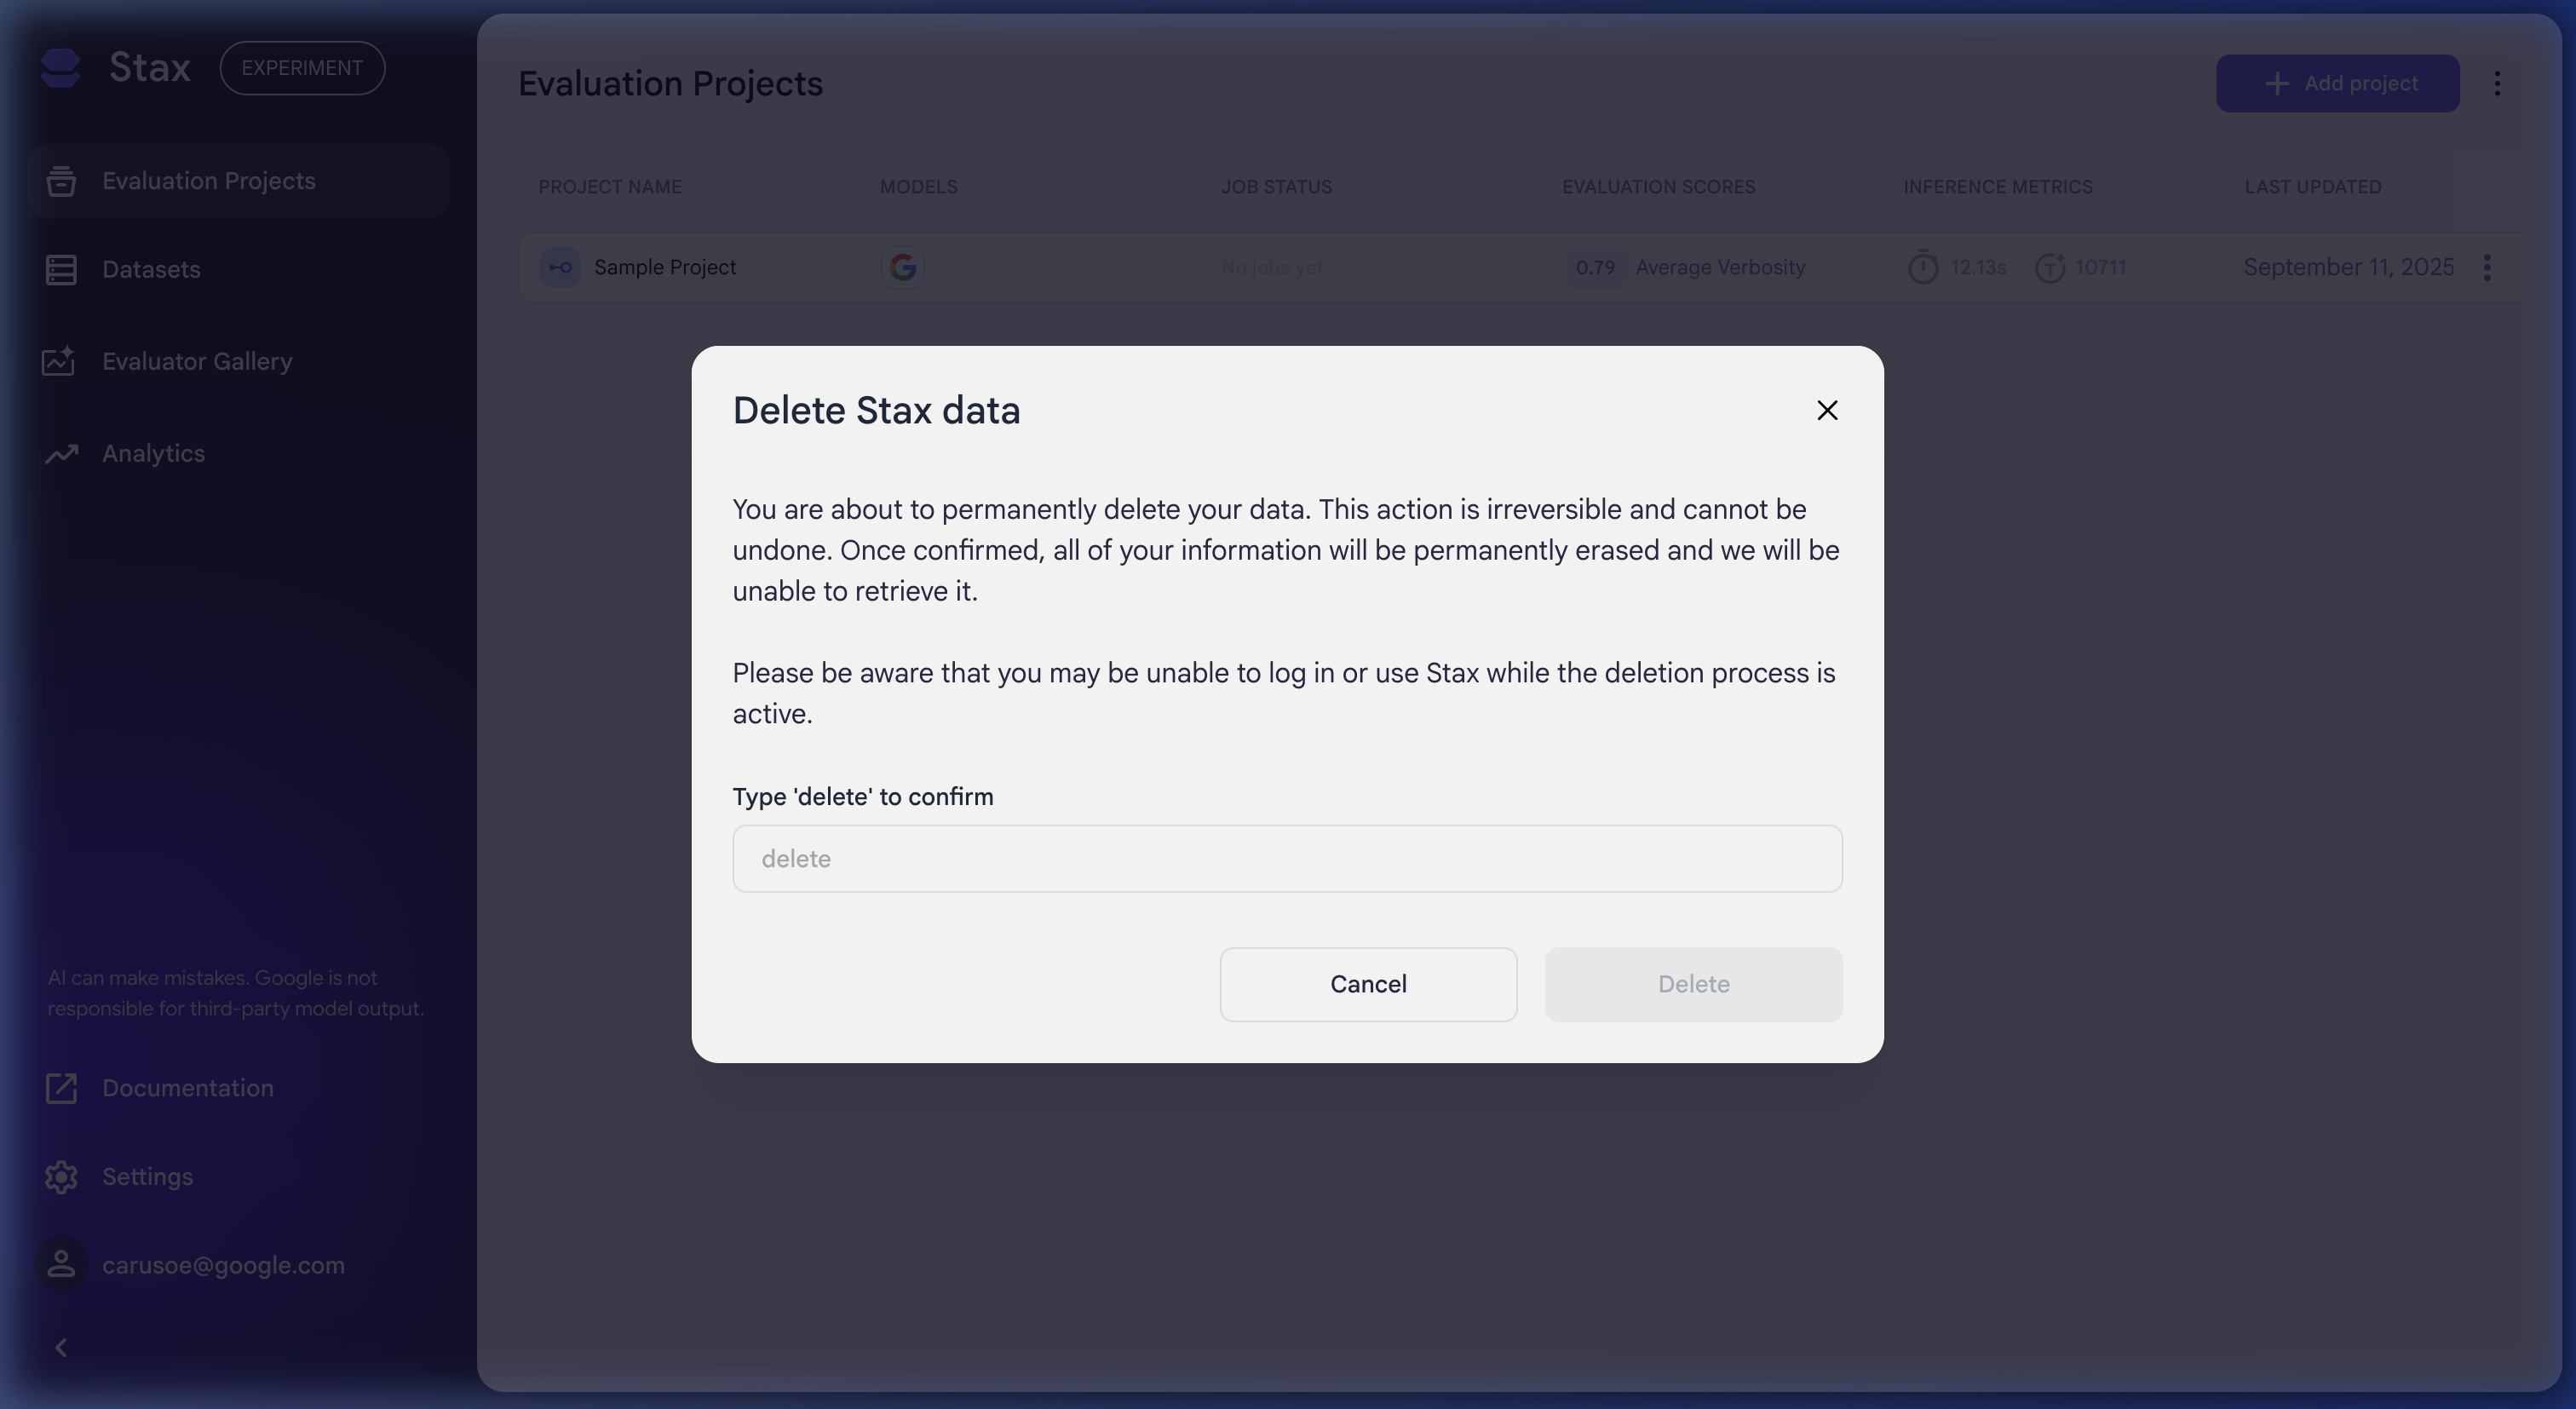Image resolution: width=2576 pixels, height=1409 pixels.
Task: Click the Add project button
Action: (x=2338, y=83)
